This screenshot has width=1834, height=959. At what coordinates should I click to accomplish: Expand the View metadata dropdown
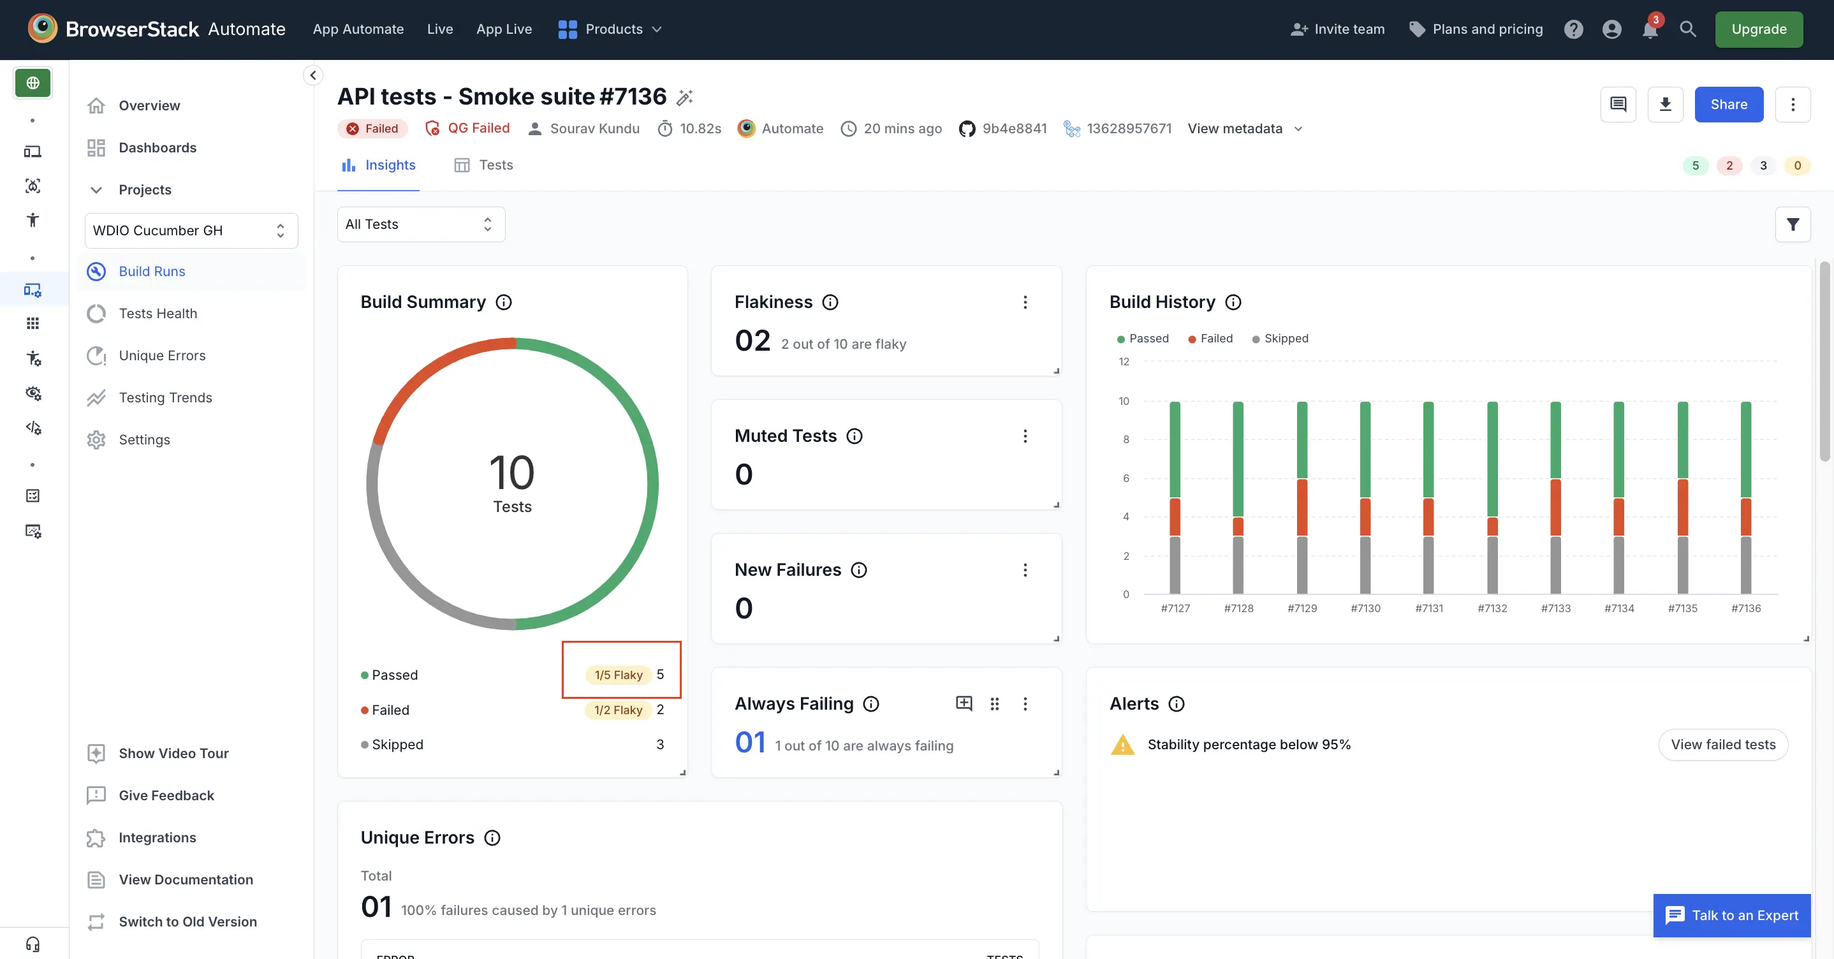(1245, 129)
